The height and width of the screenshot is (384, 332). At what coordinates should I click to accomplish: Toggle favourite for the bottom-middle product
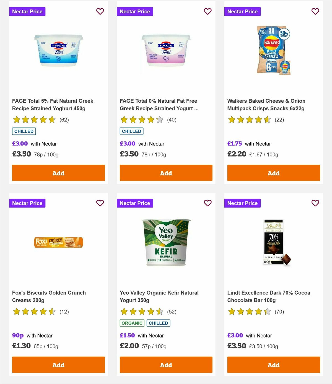[x=207, y=203]
